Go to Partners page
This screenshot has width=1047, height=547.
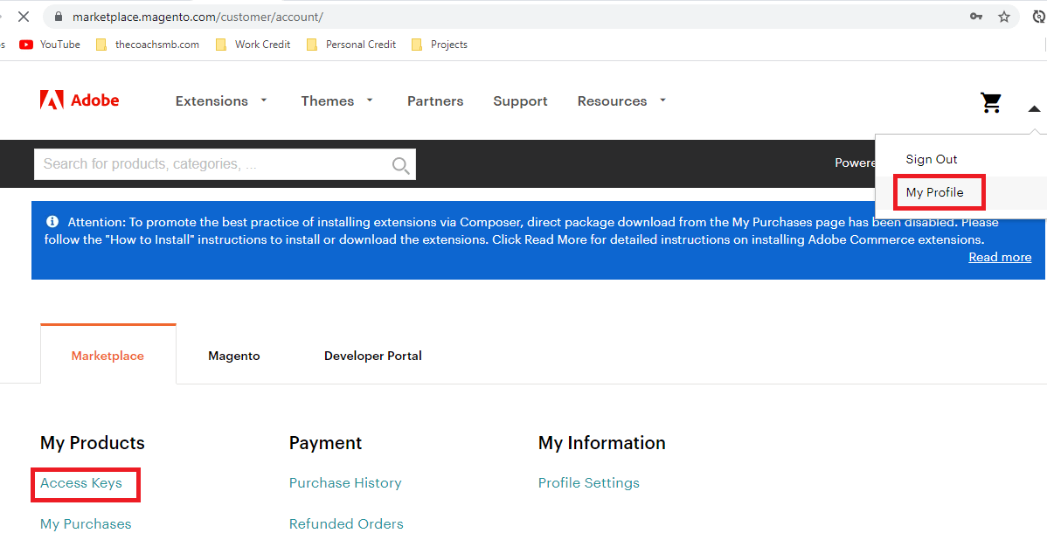[435, 100]
